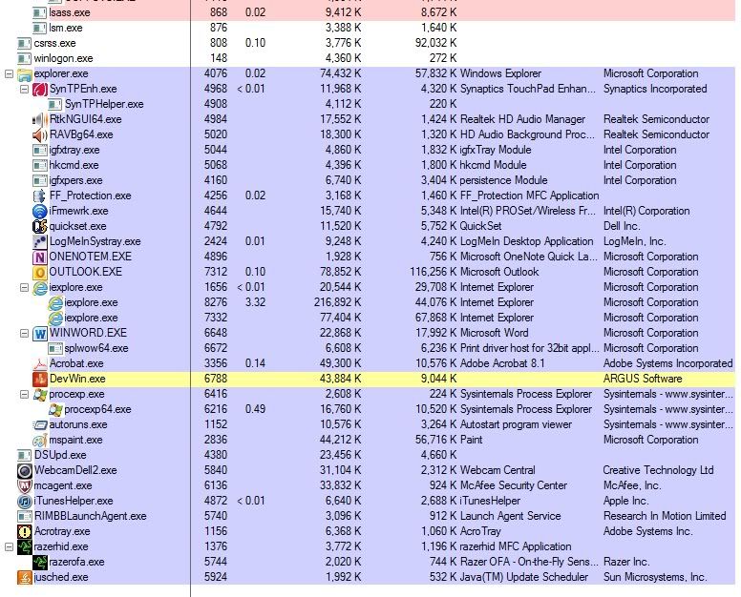The image size is (741, 597).
Task: Click the iexplore.exe 7332 icon
Action: pos(55,319)
